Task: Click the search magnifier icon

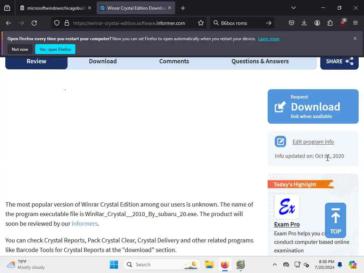Action: [216, 23]
